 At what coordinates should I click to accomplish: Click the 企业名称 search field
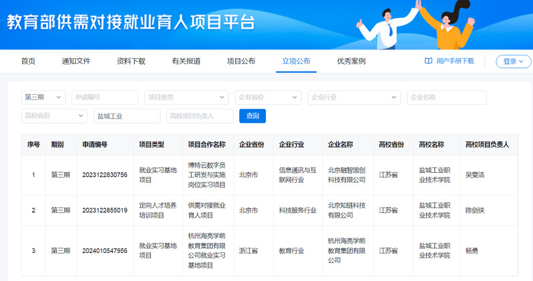446,97
